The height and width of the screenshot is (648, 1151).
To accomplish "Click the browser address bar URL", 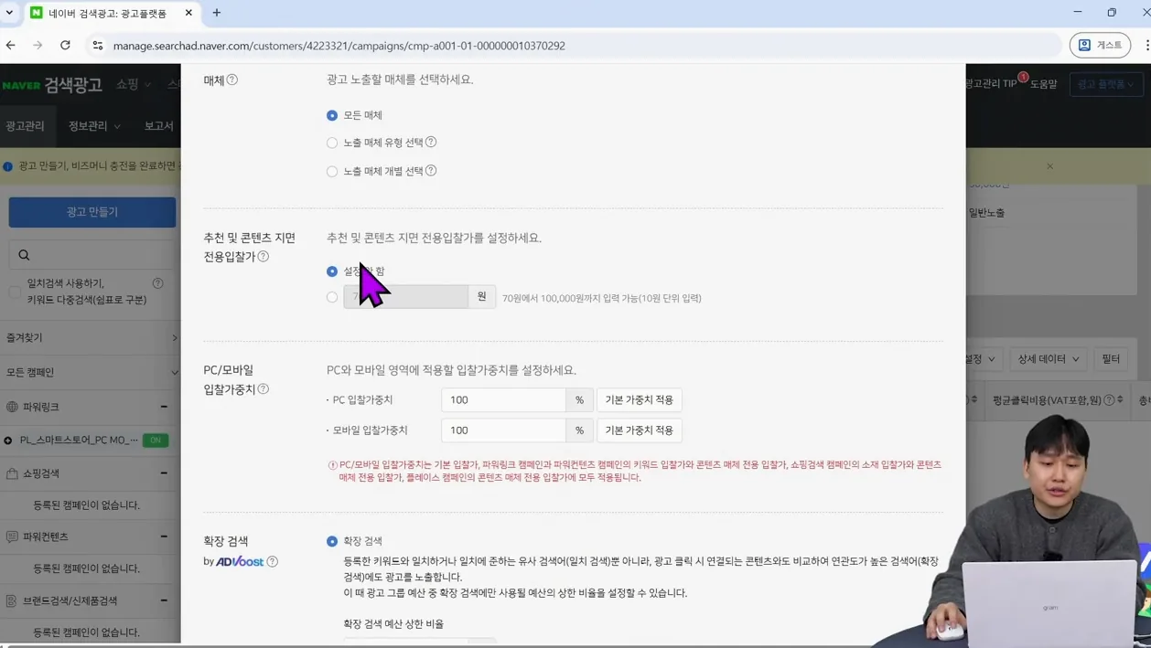I will [x=339, y=45].
